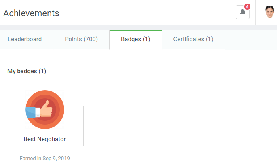Click the vertical divider beside the badge
277x167 pixels.
tap(83, 126)
